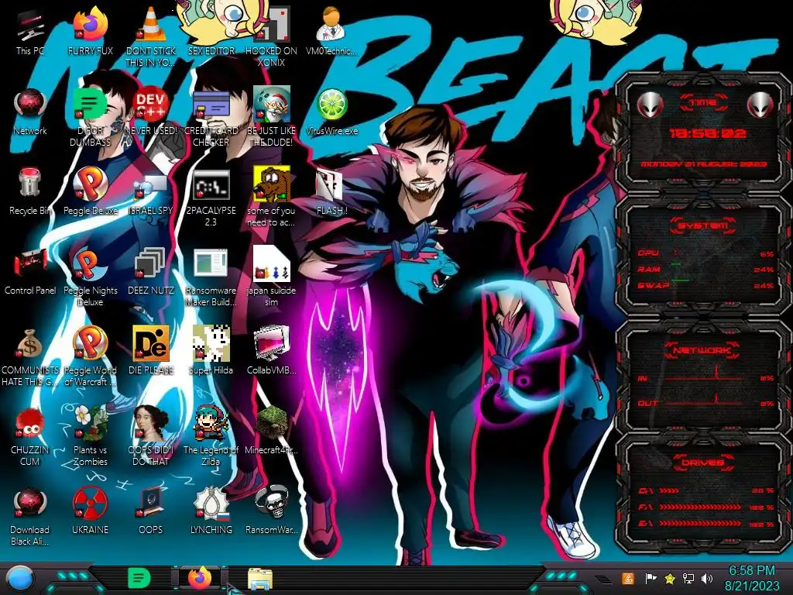Open the Network desktop icon
793x595 pixels.
pyautogui.click(x=30, y=112)
